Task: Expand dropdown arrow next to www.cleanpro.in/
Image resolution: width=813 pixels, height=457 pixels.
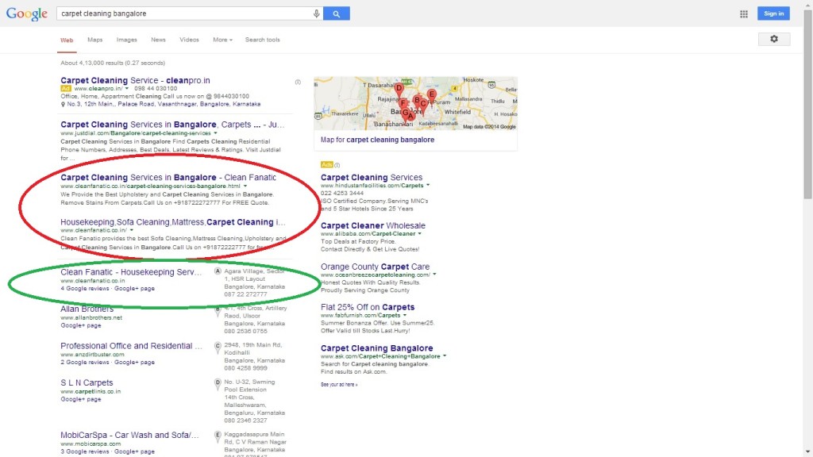Action: pos(126,89)
